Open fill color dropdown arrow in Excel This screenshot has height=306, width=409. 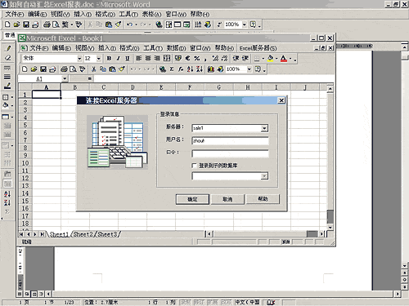[276, 59]
